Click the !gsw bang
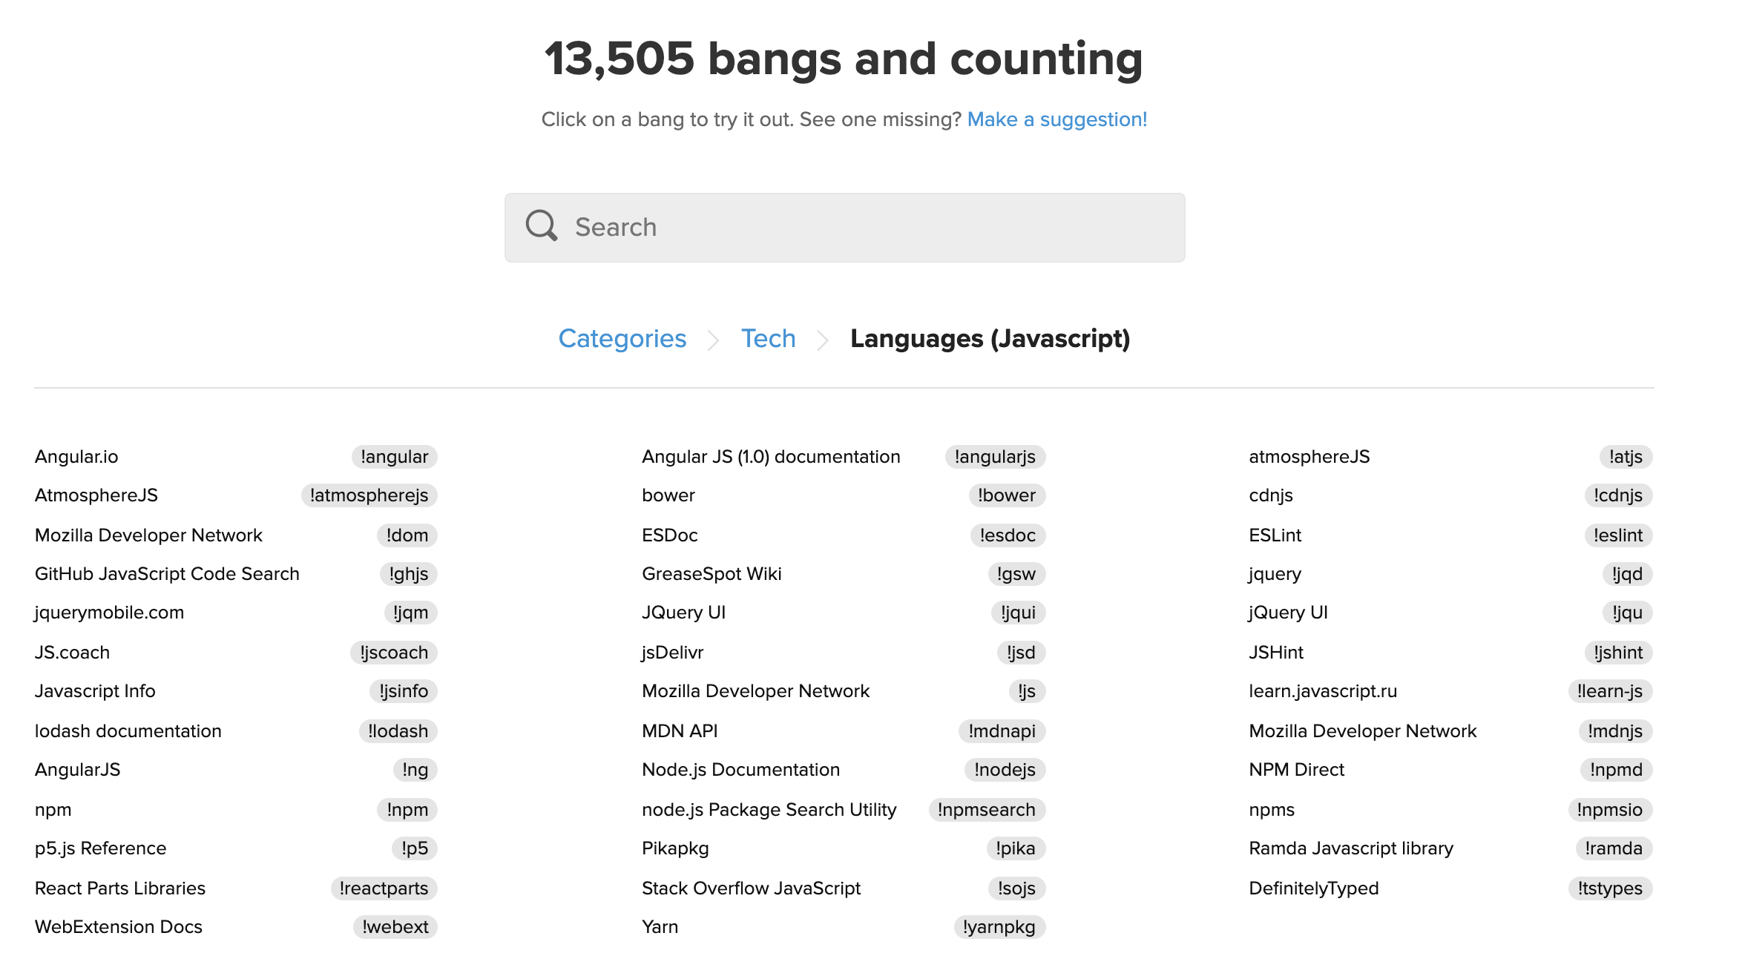Viewport: 1745px width, 976px height. pyautogui.click(x=1016, y=574)
